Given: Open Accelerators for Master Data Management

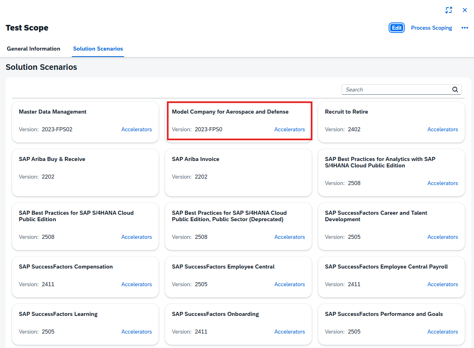Looking at the screenshot, I should coord(136,129).
